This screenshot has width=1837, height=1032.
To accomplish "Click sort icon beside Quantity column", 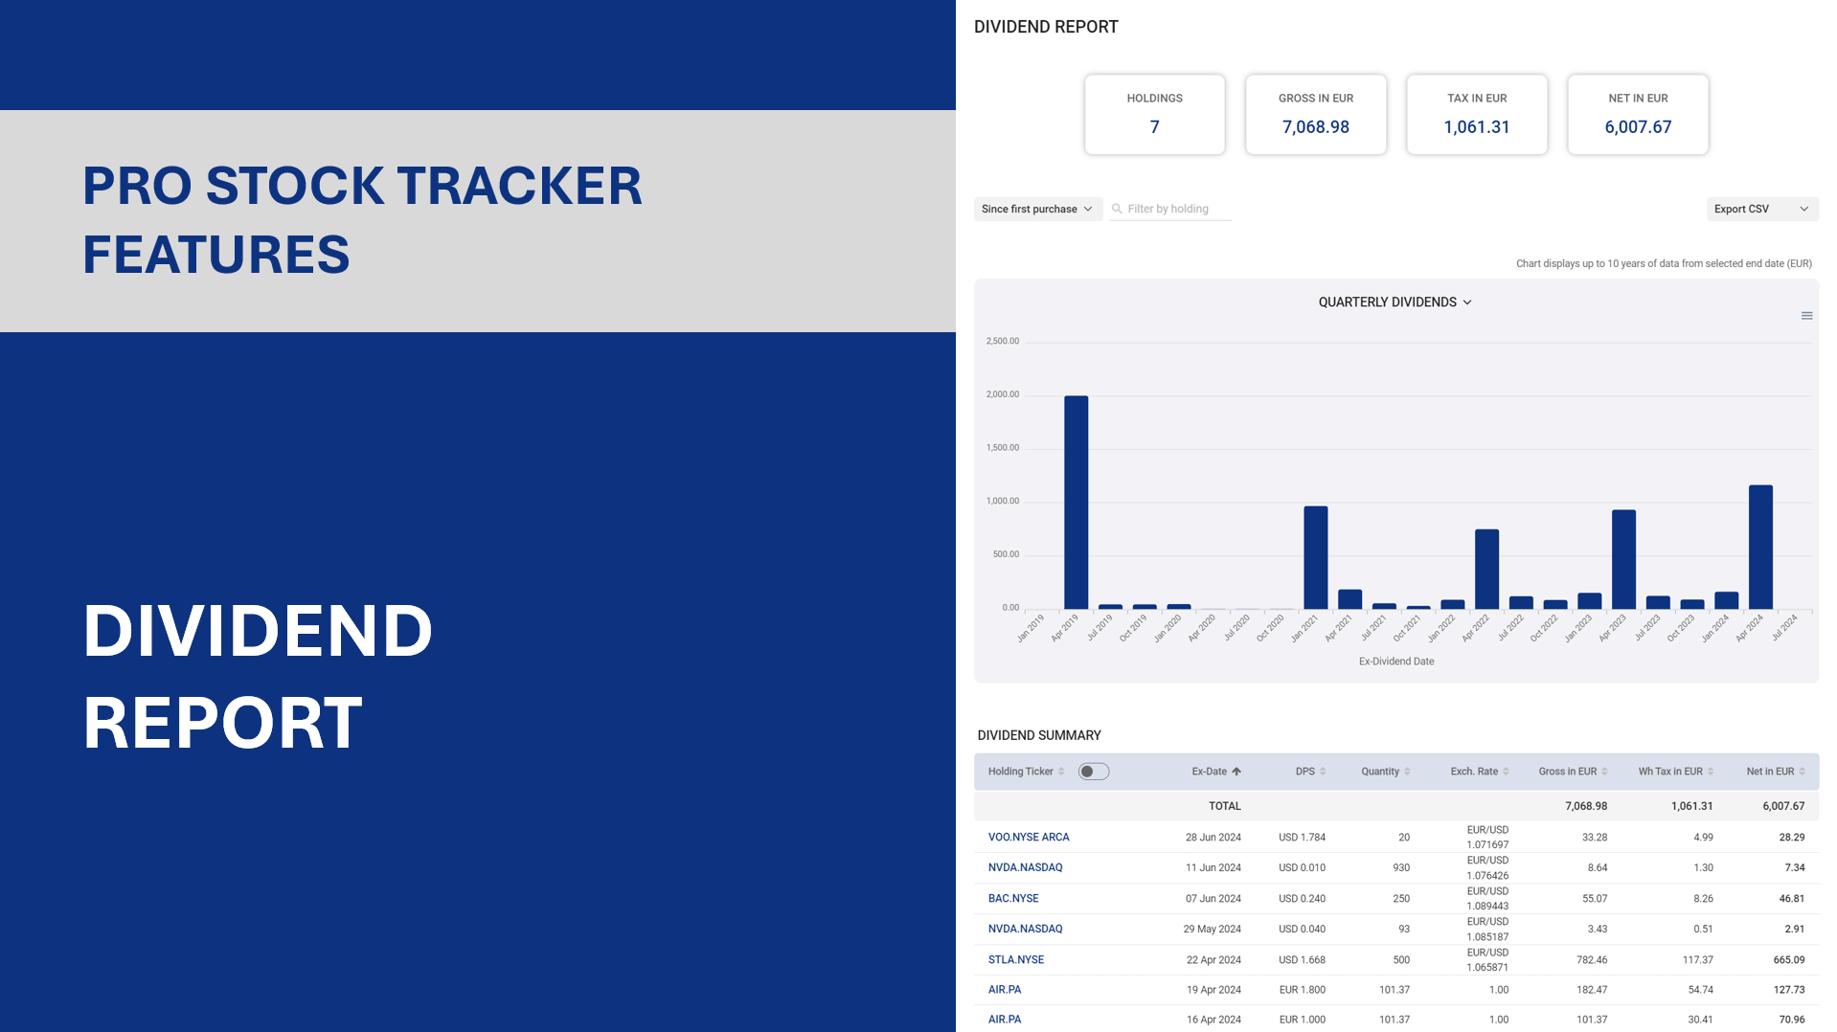I will pyautogui.click(x=1407, y=772).
